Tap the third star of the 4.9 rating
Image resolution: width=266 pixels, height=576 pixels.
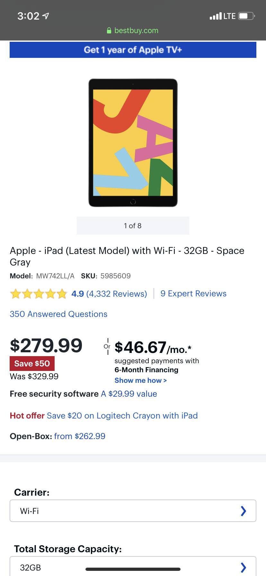click(x=39, y=293)
